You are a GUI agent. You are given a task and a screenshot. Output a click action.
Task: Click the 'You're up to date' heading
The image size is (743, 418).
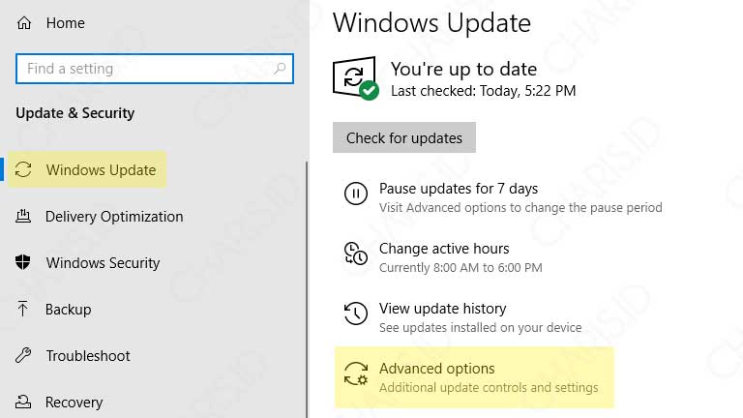point(463,70)
